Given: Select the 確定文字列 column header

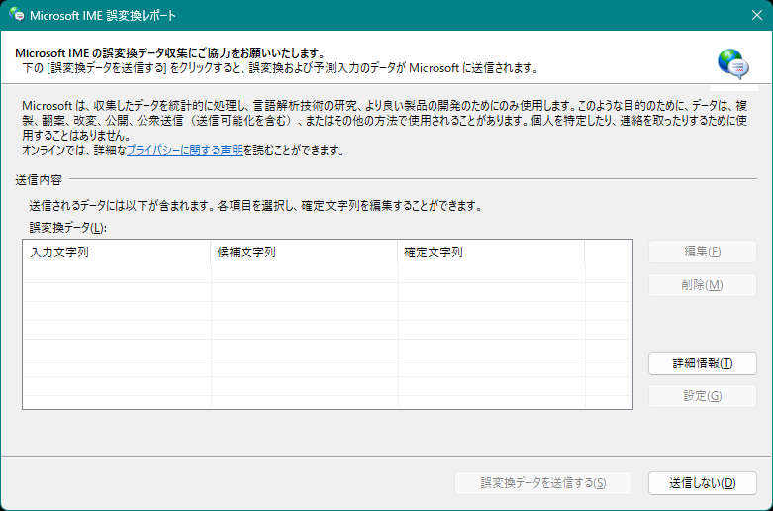Looking at the screenshot, I should tap(491, 253).
